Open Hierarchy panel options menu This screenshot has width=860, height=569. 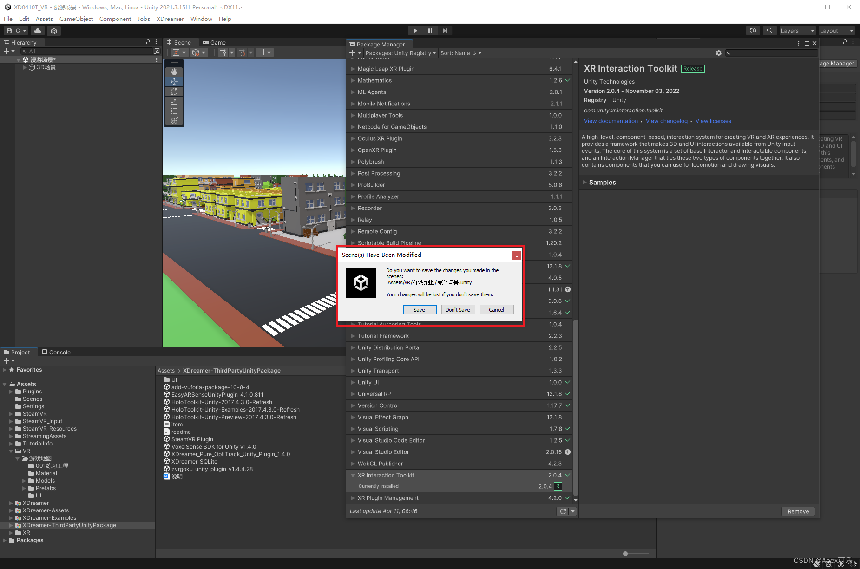pos(156,42)
